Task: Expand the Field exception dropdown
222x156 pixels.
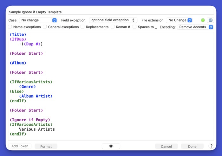Action: (x=113, y=20)
